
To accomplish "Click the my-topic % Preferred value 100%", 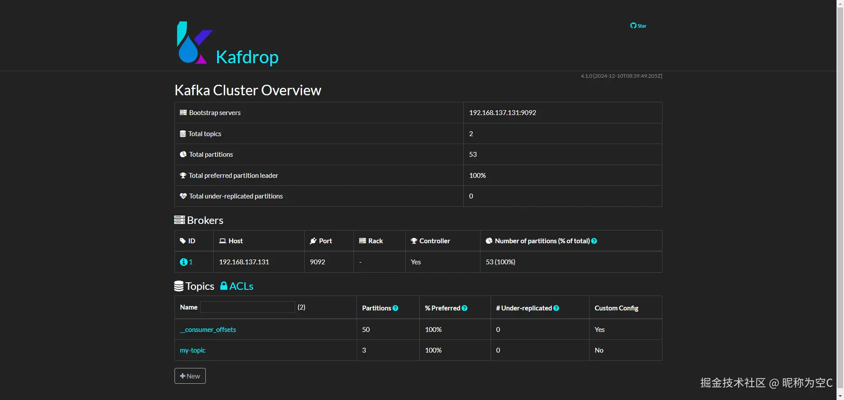I will (433, 350).
